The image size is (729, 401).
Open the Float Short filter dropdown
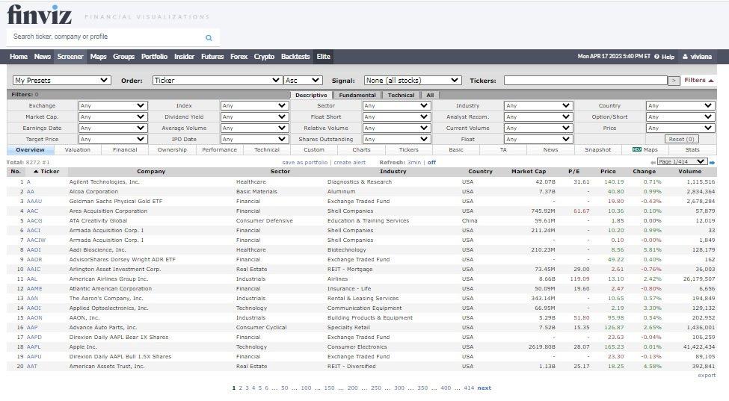[x=396, y=117]
